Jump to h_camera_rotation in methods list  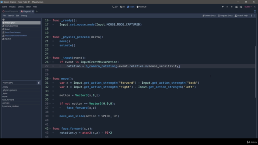pos(21,106)
